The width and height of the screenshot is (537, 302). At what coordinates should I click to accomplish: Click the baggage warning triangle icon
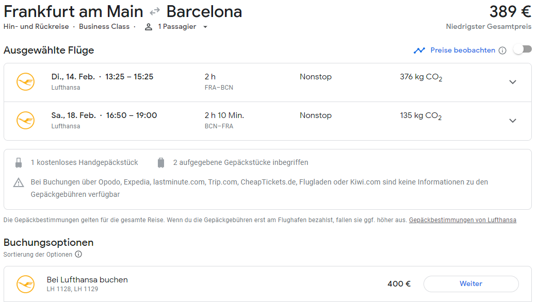click(x=19, y=182)
